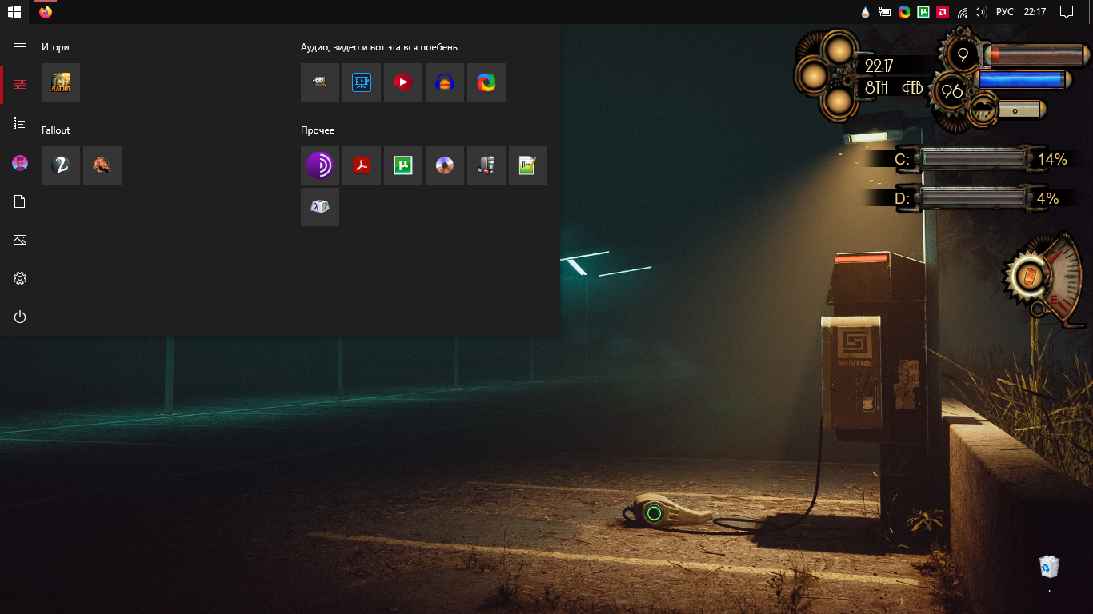Launch the green notepad with pencil tile
1093x614 pixels.
coord(528,165)
